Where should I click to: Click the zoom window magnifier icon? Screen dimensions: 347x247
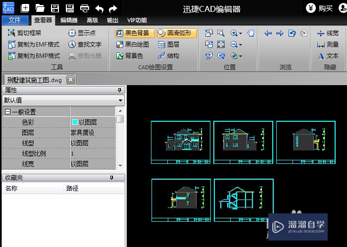point(221,33)
